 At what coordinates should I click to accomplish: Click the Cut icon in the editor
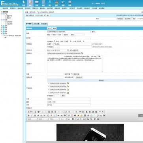[43, 112]
